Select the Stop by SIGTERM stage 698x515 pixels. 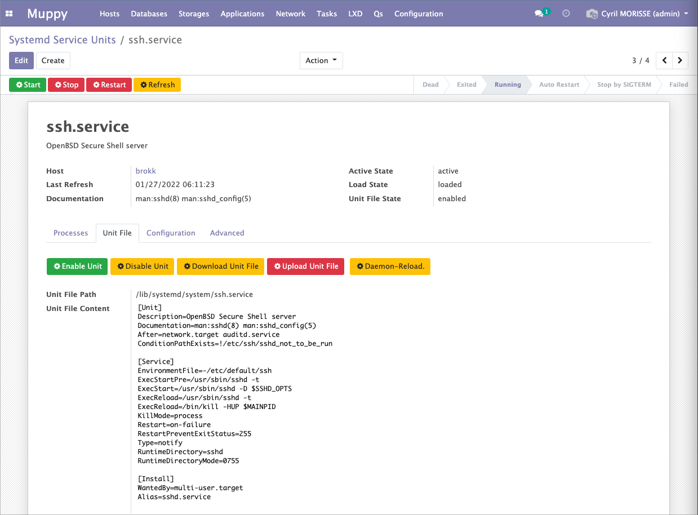pos(624,85)
